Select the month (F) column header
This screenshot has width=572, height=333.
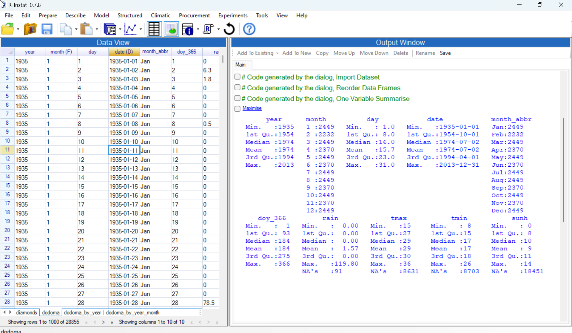coord(61,52)
